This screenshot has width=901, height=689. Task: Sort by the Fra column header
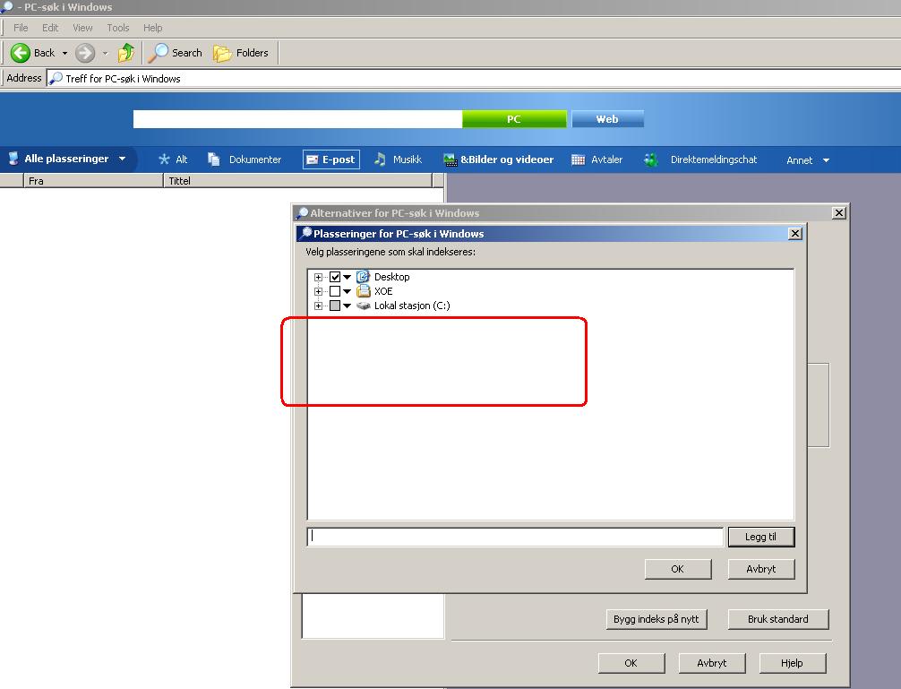coord(93,180)
